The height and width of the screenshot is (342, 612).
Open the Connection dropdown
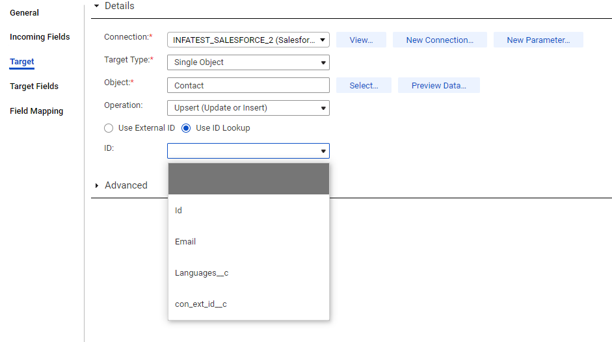[x=248, y=40]
